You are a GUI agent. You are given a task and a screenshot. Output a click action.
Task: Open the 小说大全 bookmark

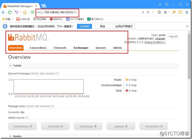tap(23, 19)
